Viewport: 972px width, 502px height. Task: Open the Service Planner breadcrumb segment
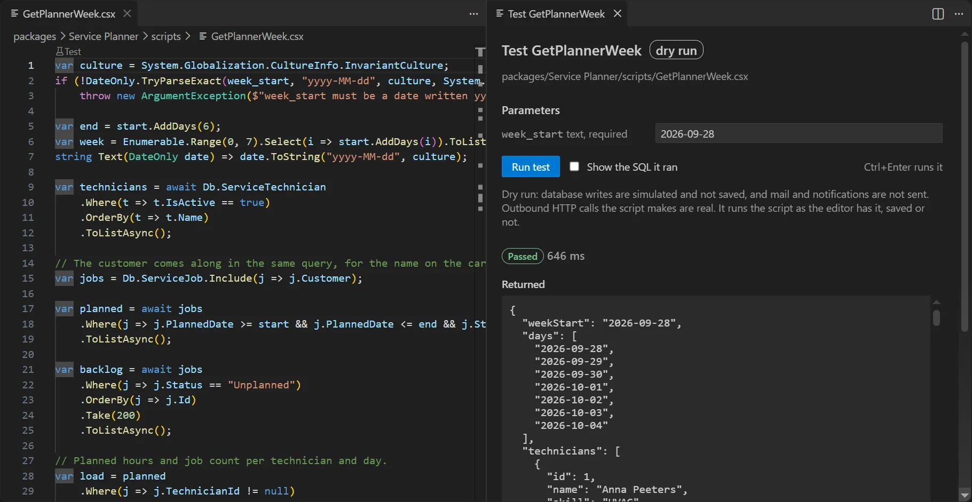pyautogui.click(x=104, y=36)
